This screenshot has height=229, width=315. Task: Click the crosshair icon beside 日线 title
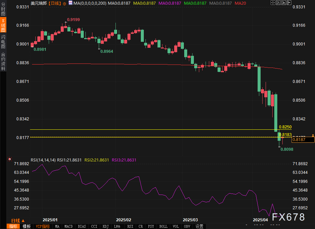(64, 3)
